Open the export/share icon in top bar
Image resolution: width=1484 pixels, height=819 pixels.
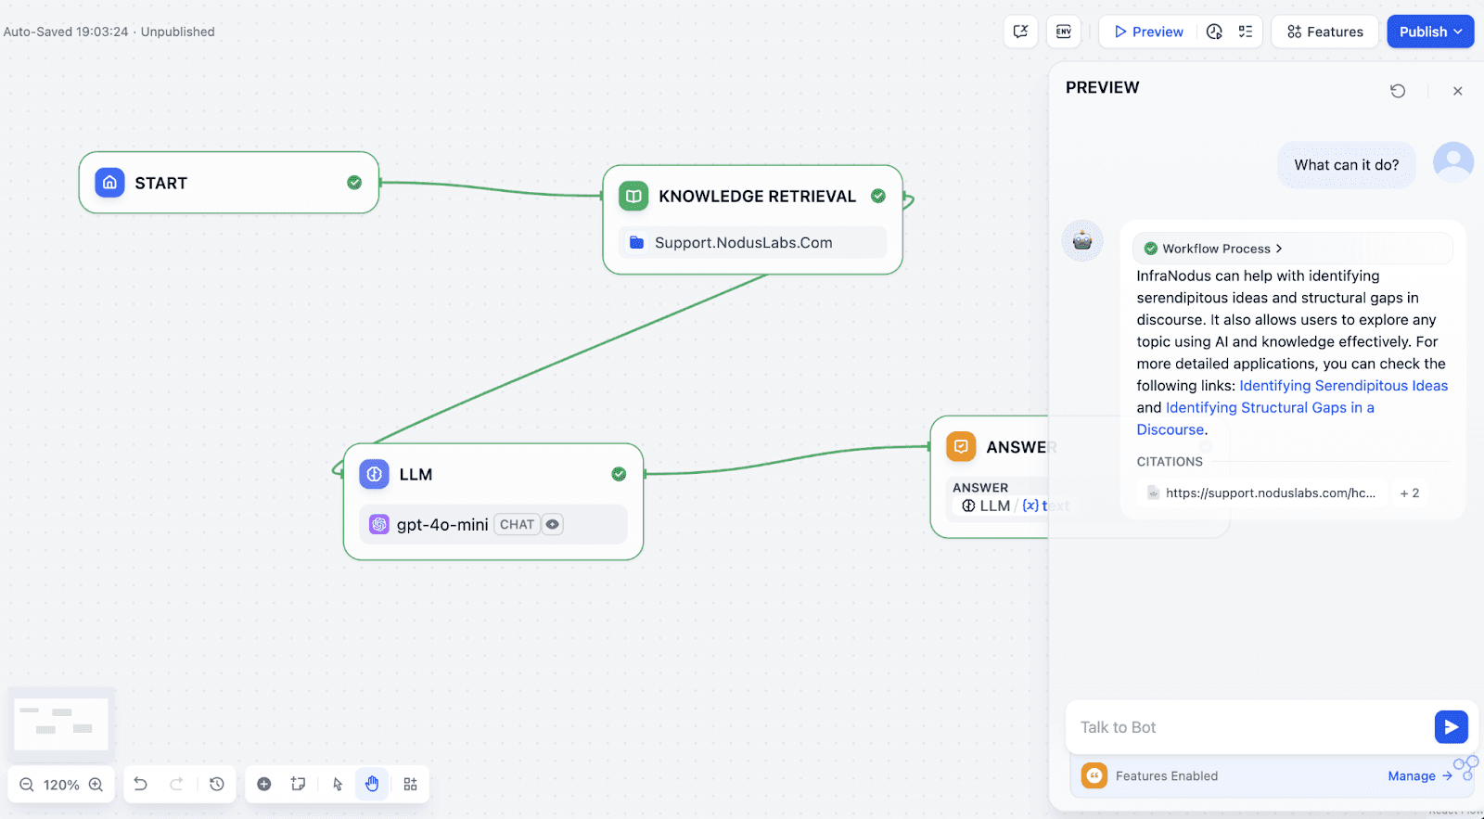pos(1020,32)
